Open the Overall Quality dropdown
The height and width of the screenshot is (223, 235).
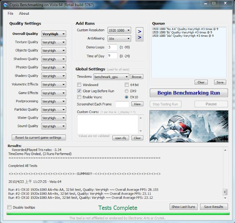(x=54, y=34)
